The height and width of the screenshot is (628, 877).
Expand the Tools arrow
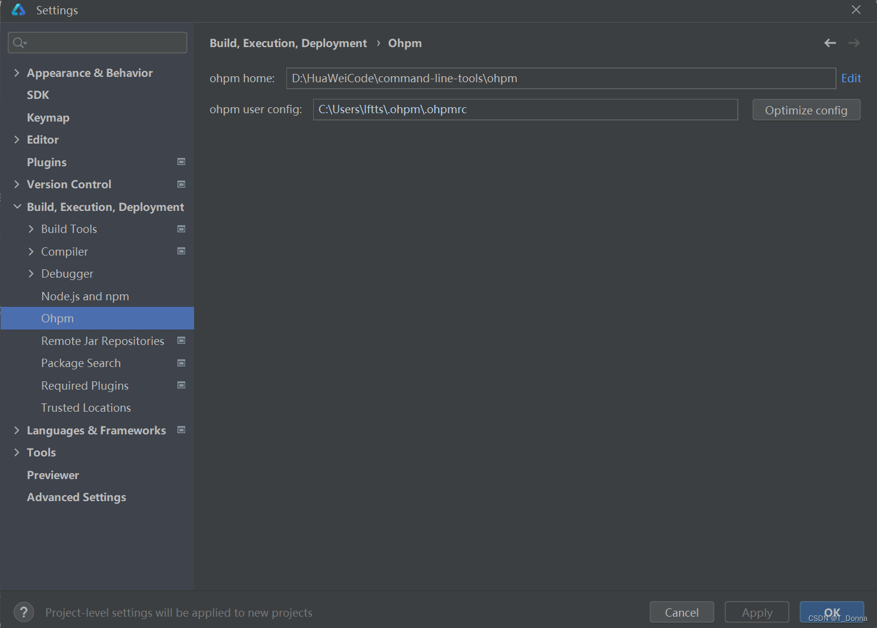click(x=17, y=452)
